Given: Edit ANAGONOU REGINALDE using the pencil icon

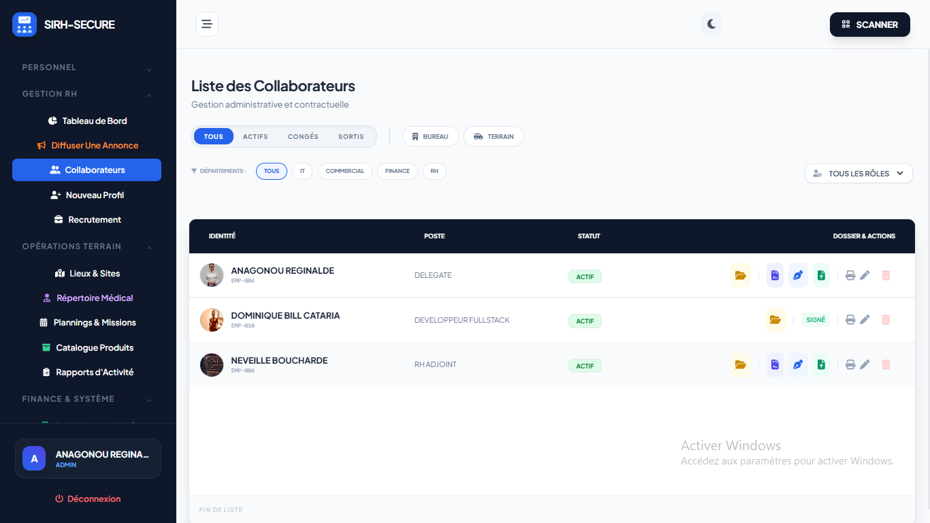Looking at the screenshot, I should click(865, 275).
